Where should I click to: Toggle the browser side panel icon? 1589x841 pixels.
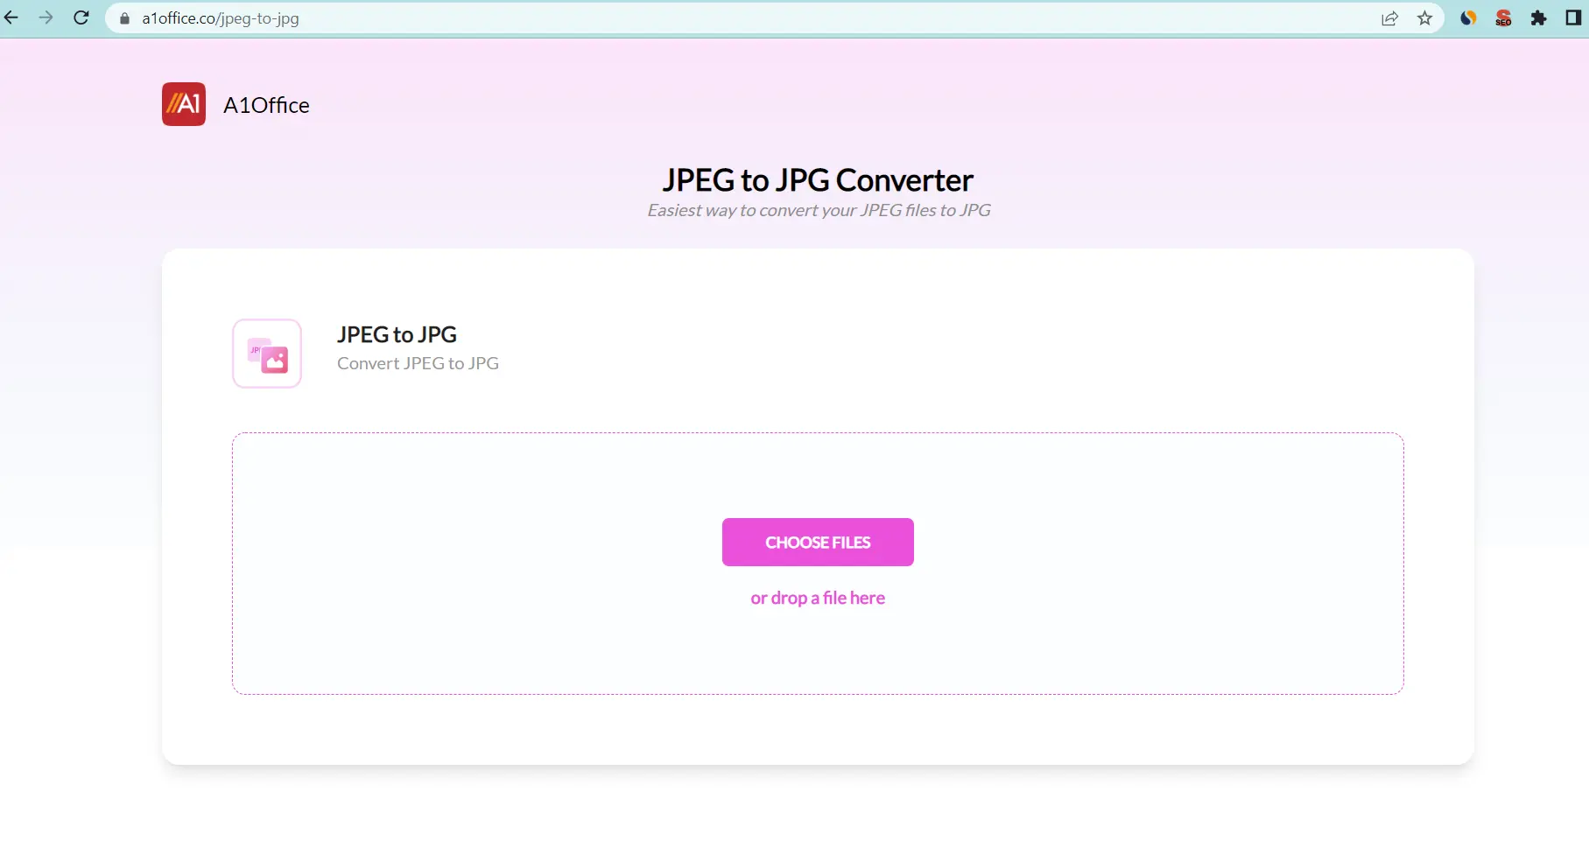pos(1573,18)
